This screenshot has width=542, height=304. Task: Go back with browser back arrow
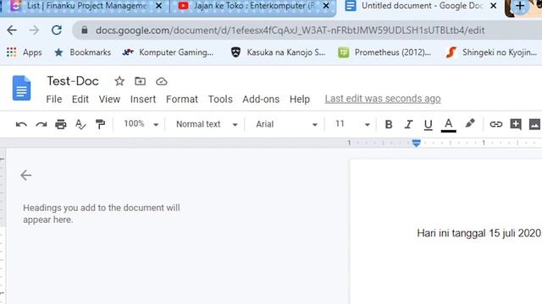(12, 30)
